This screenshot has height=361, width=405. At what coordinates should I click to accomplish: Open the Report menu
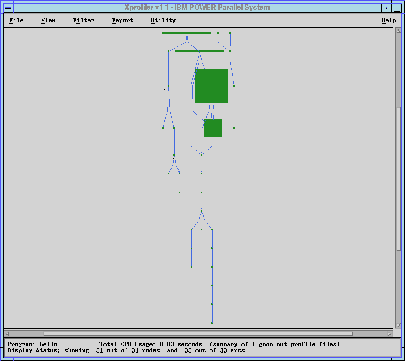click(x=122, y=20)
